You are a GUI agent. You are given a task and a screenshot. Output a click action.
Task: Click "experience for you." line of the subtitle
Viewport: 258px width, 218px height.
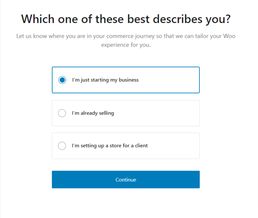coord(126,45)
